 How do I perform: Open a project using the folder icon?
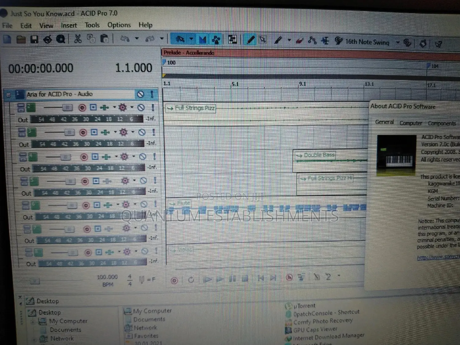tap(21, 39)
